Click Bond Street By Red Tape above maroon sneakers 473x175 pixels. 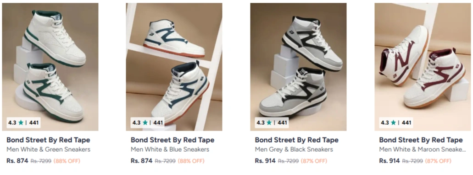(x=421, y=140)
